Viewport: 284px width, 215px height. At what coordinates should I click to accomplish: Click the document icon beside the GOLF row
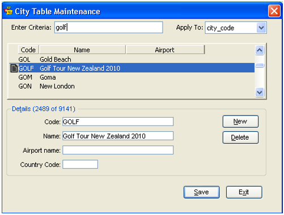pos(14,68)
